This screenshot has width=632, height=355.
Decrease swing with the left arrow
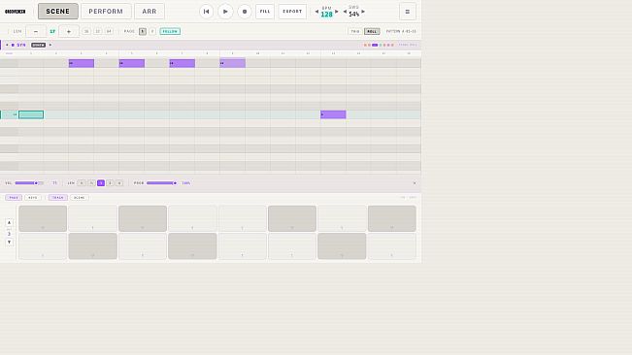click(345, 12)
